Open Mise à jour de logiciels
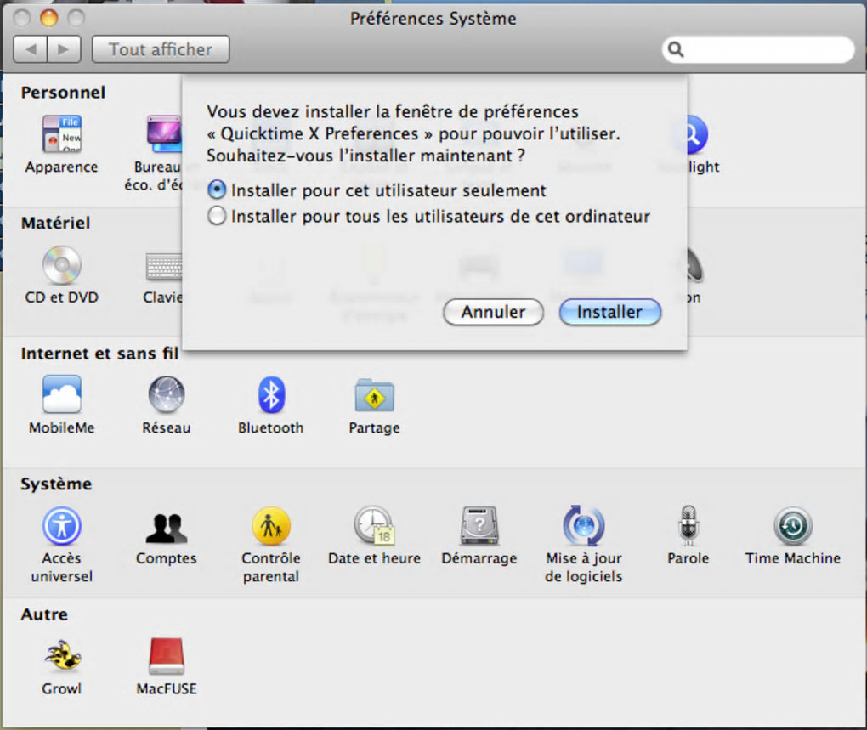Viewport: 867px width, 730px height. pos(583,525)
